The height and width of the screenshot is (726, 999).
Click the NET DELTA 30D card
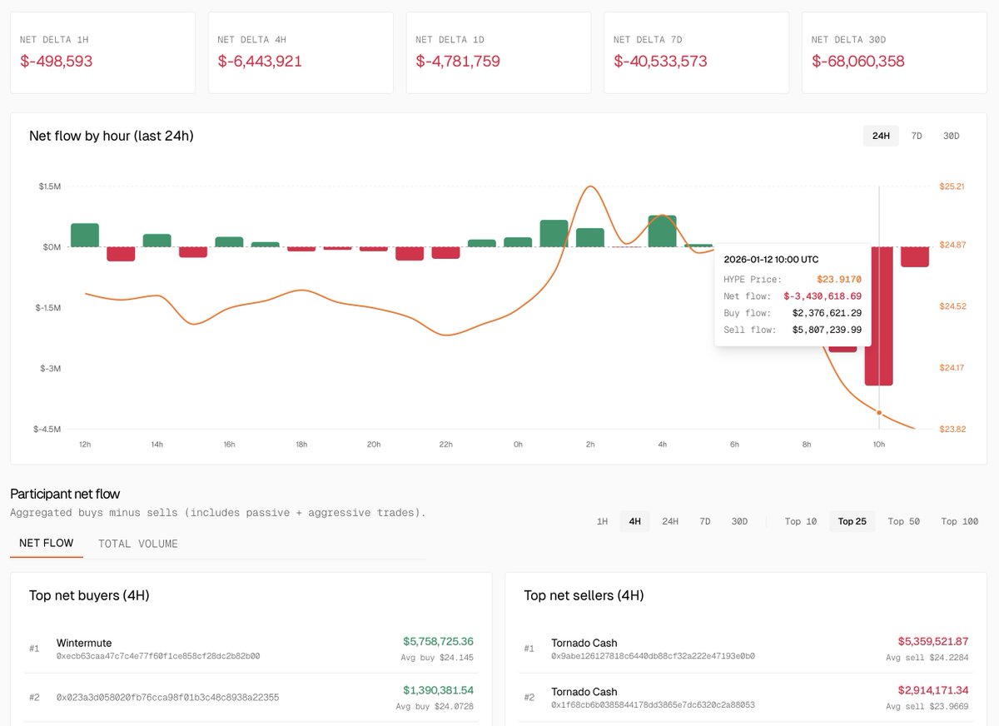pos(894,52)
